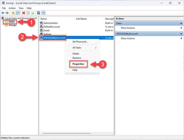This screenshot has width=184, height=140.
Task: Sort by the Full Name column header
Action: tap(89, 19)
